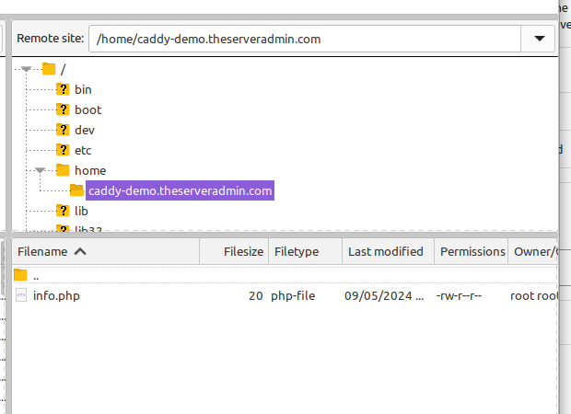Click the home folder icon
Screen dimensions: 571x414
click(63, 170)
